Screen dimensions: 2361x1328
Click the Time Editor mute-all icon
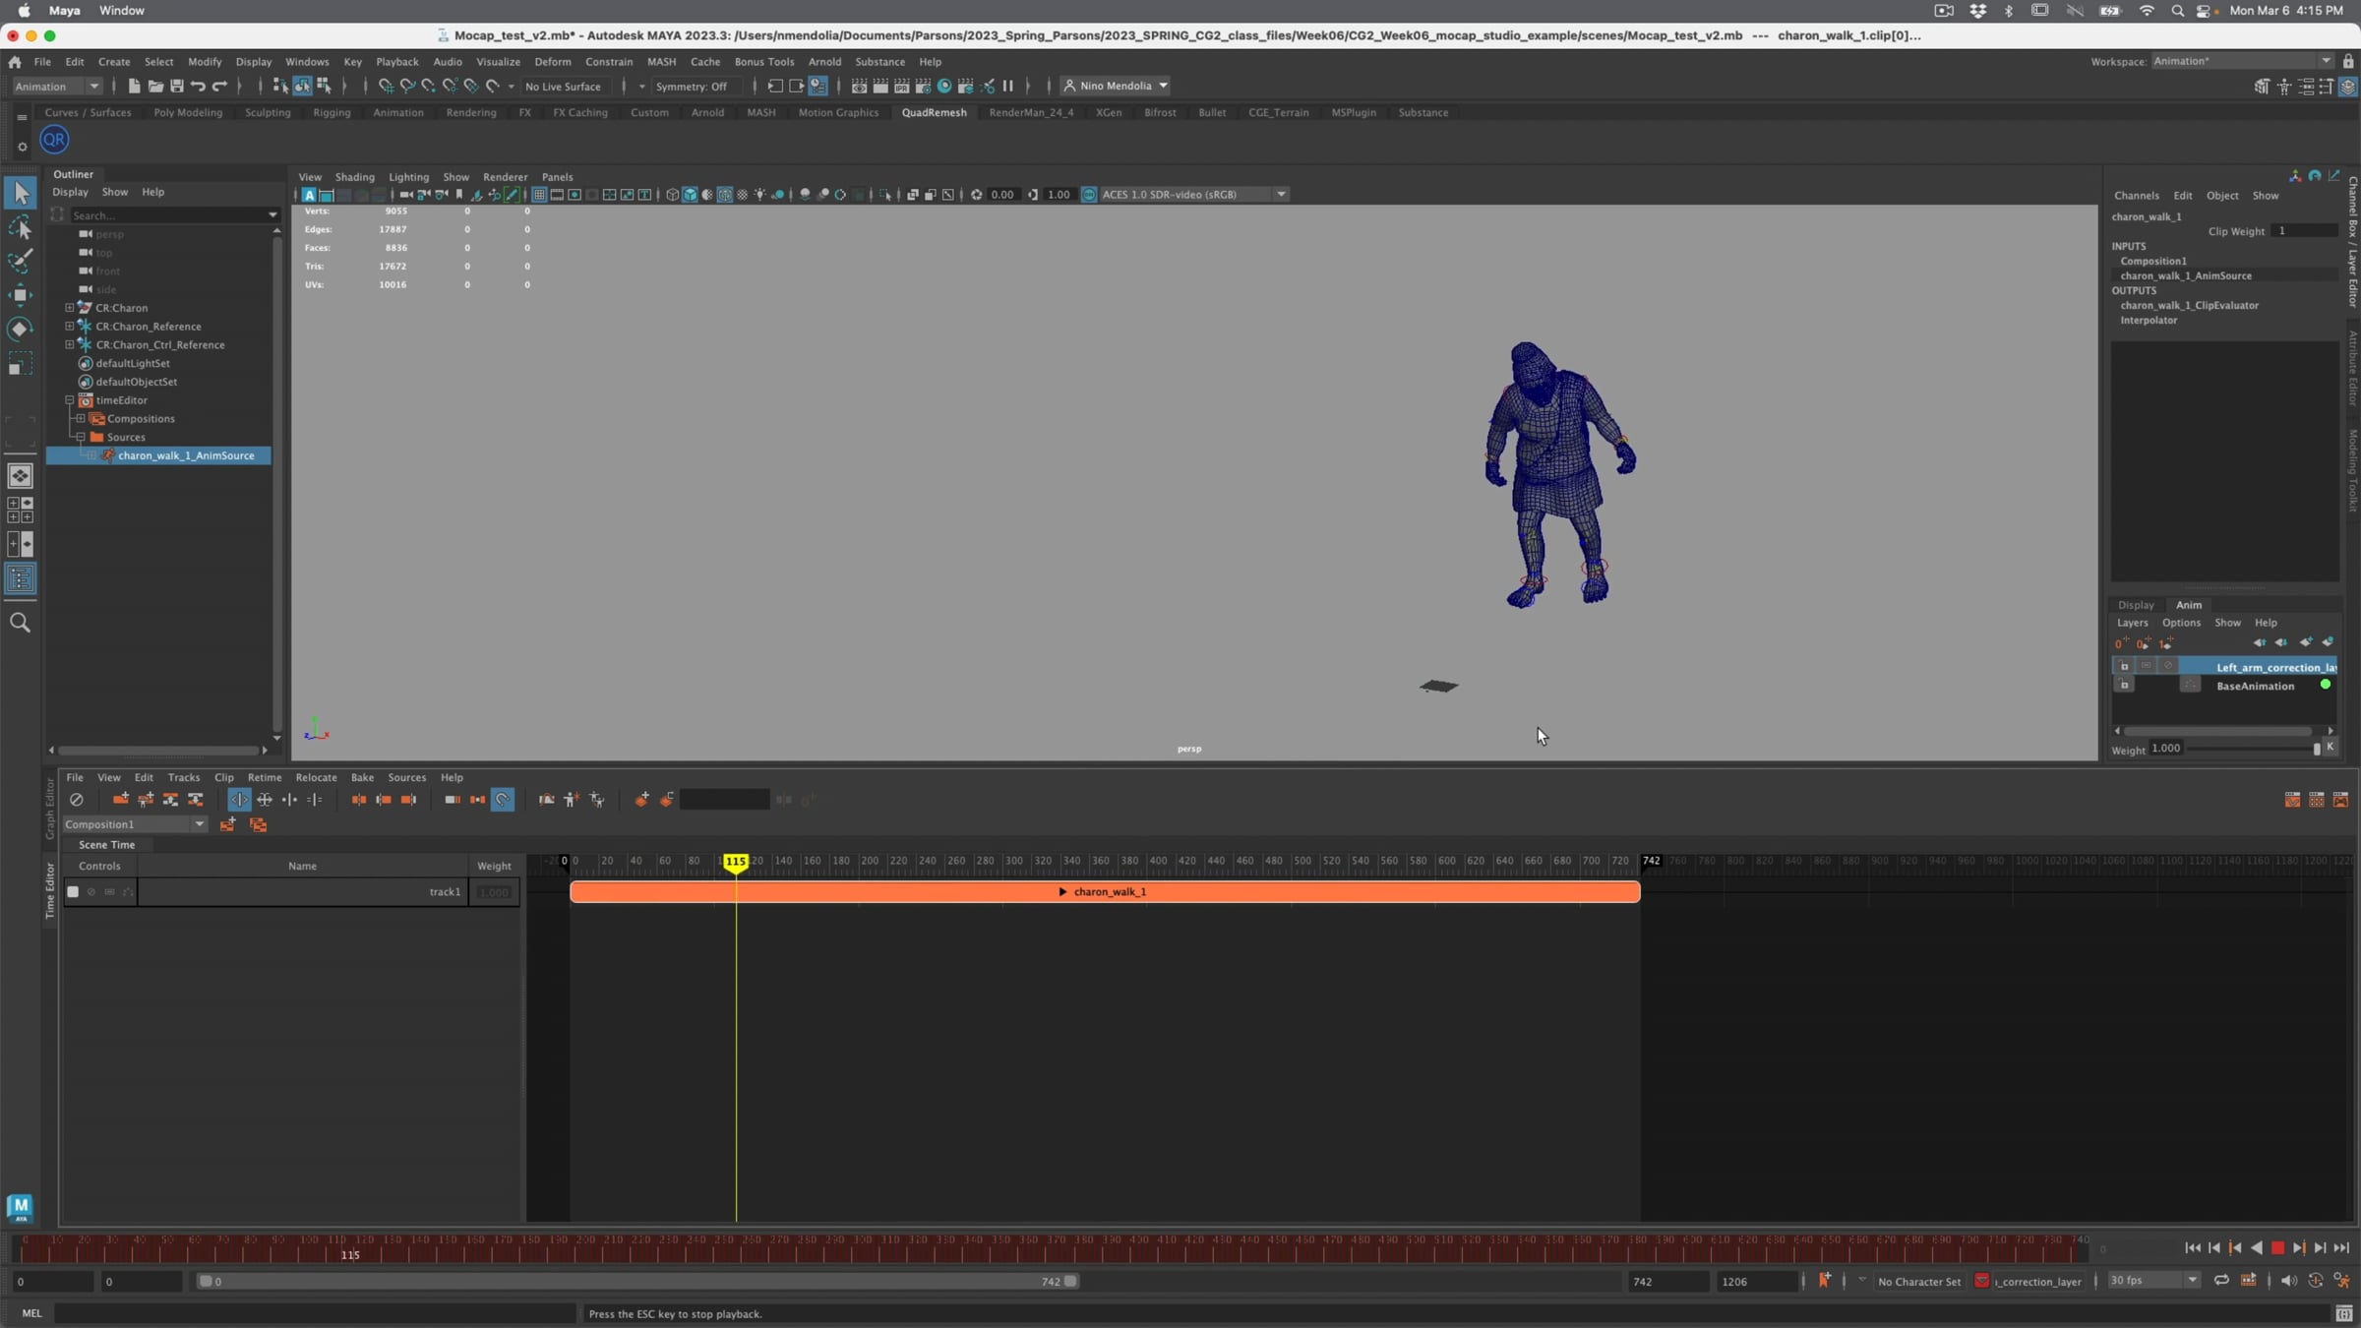77,800
